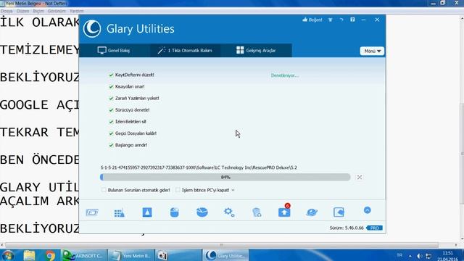
Task: Click the registry path text above progress bar
Action: (x=199, y=167)
